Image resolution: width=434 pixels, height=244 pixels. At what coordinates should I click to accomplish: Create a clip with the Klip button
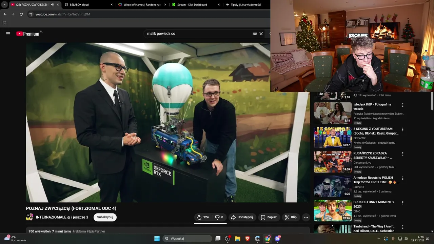click(x=291, y=217)
